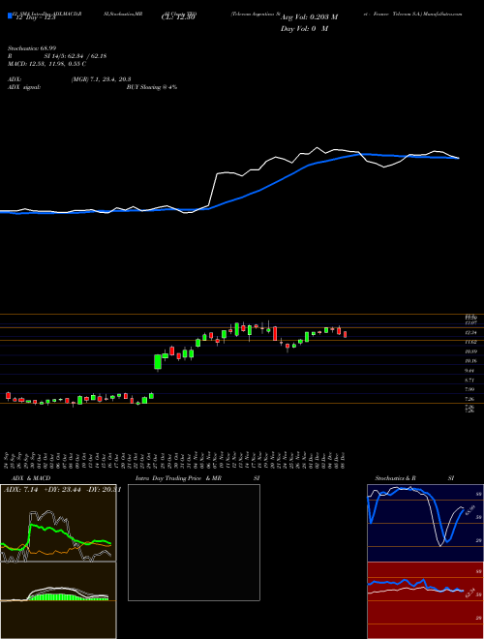Click the blue 12-day SMA legend square
Image resolution: width=484 pixels, height=639 pixels.
click(11, 15)
